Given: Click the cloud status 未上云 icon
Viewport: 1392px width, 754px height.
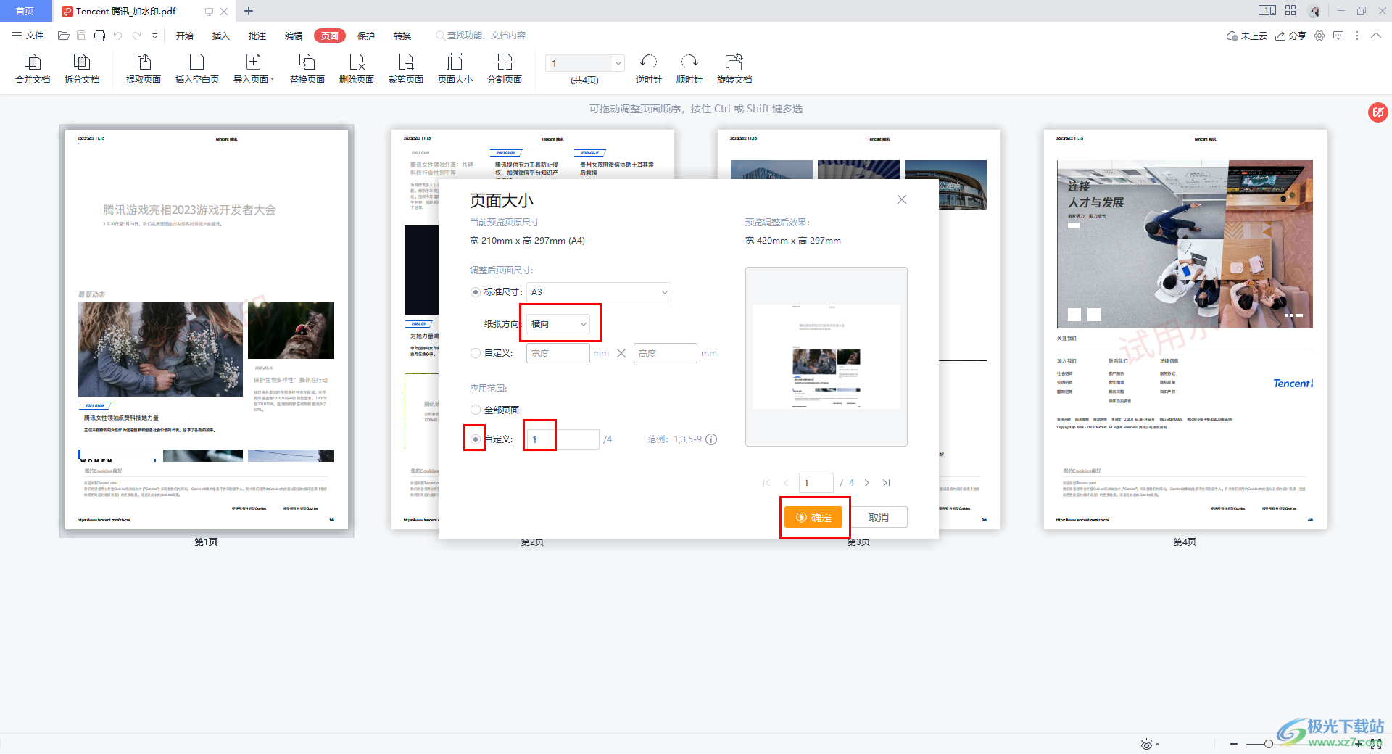Looking at the screenshot, I should pyautogui.click(x=1246, y=36).
